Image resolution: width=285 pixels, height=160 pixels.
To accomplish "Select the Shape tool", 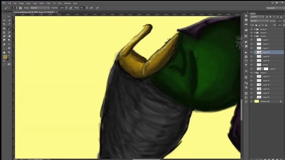I will click(x=9, y=48).
